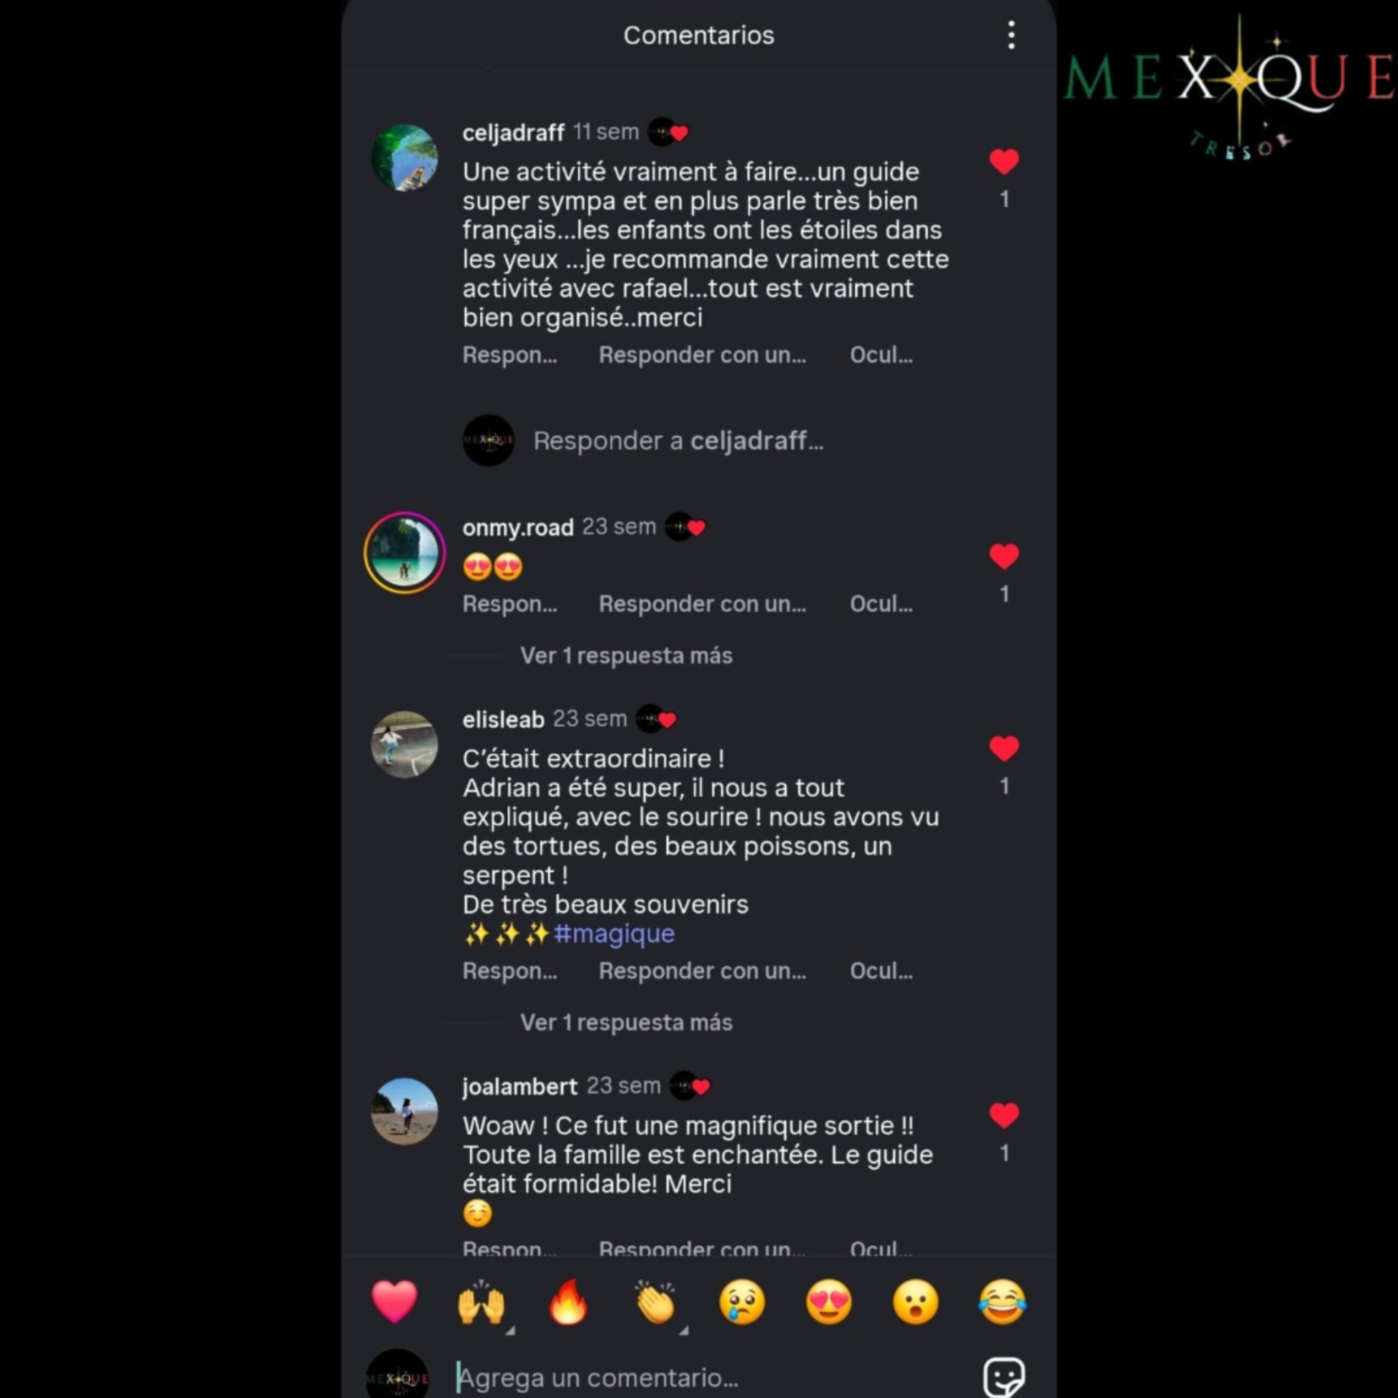Toggle the like heart on onmy.road's comment

(1003, 556)
